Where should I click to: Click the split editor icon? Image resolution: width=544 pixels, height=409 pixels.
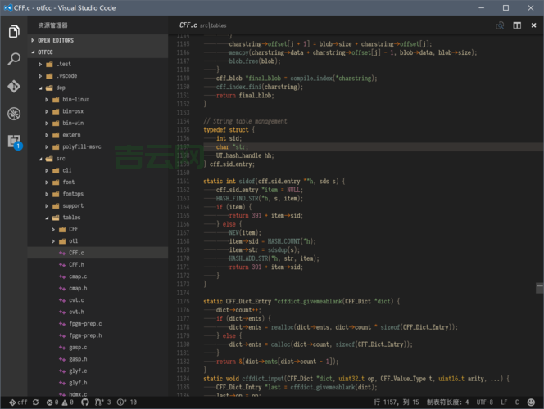[517, 25]
